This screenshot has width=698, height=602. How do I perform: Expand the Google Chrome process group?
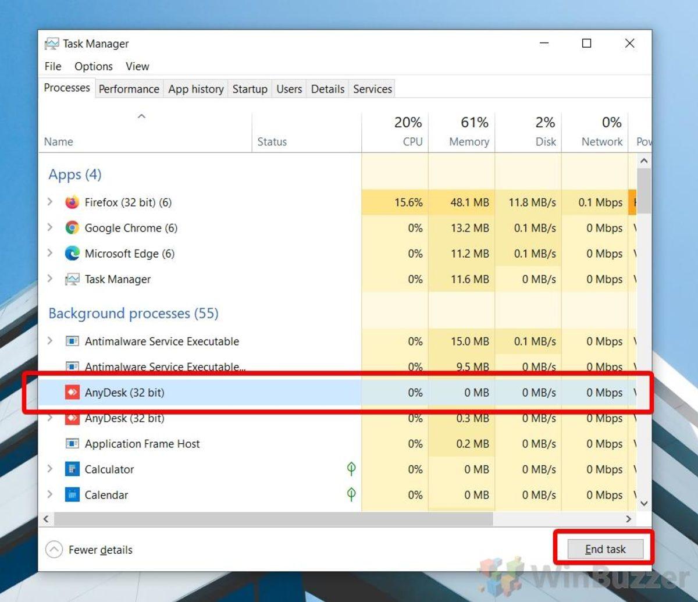click(x=50, y=228)
